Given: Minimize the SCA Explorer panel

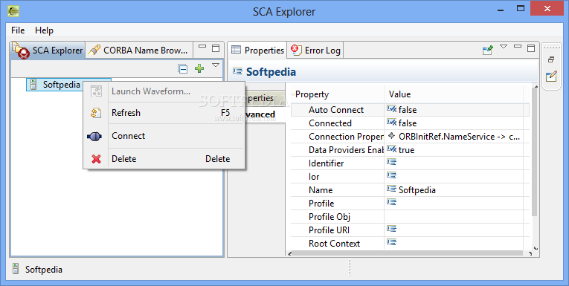Looking at the screenshot, I should (202, 47).
